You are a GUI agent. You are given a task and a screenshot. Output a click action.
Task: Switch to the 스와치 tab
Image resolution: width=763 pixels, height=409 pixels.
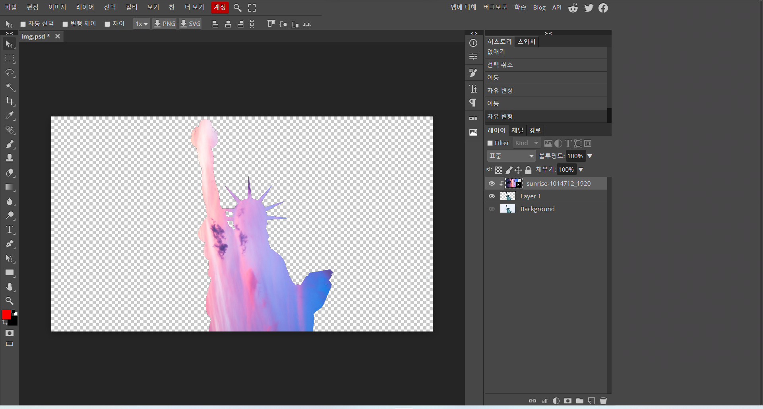pyautogui.click(x=527, y=42)
